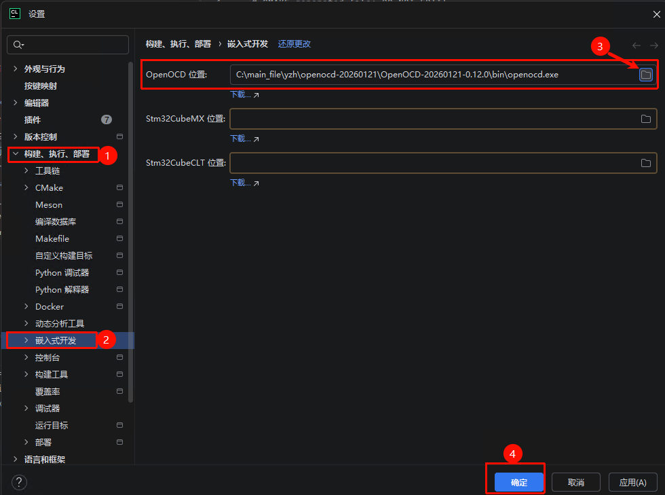Click the back navigation arrow
The image size is (665, 495).
(636, 45)
